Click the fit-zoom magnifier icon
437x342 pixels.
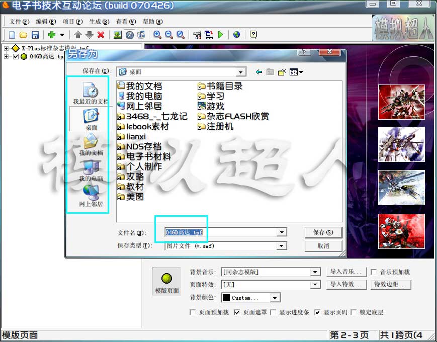[x=181, y=35]
